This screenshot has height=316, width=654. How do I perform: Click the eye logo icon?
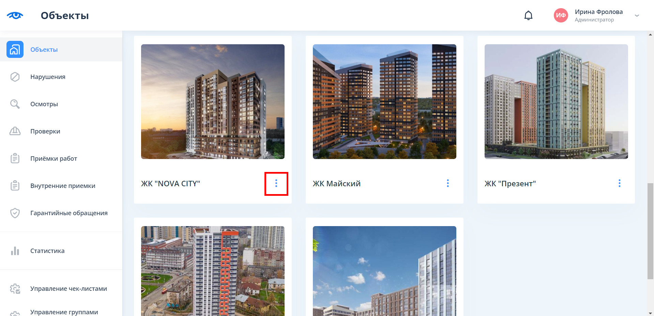pyautogui.click(x=15, y=15)
